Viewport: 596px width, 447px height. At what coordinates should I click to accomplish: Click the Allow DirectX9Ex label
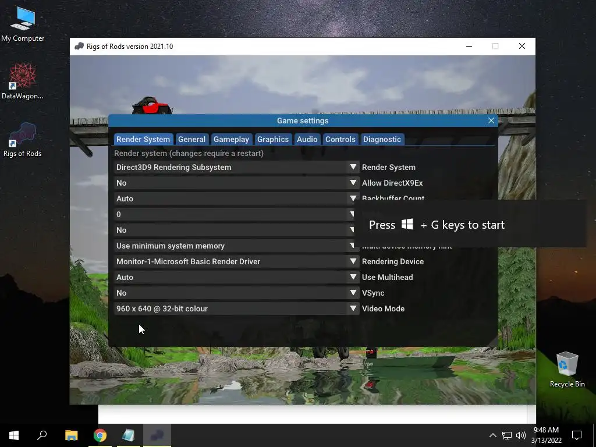point(392,183)
